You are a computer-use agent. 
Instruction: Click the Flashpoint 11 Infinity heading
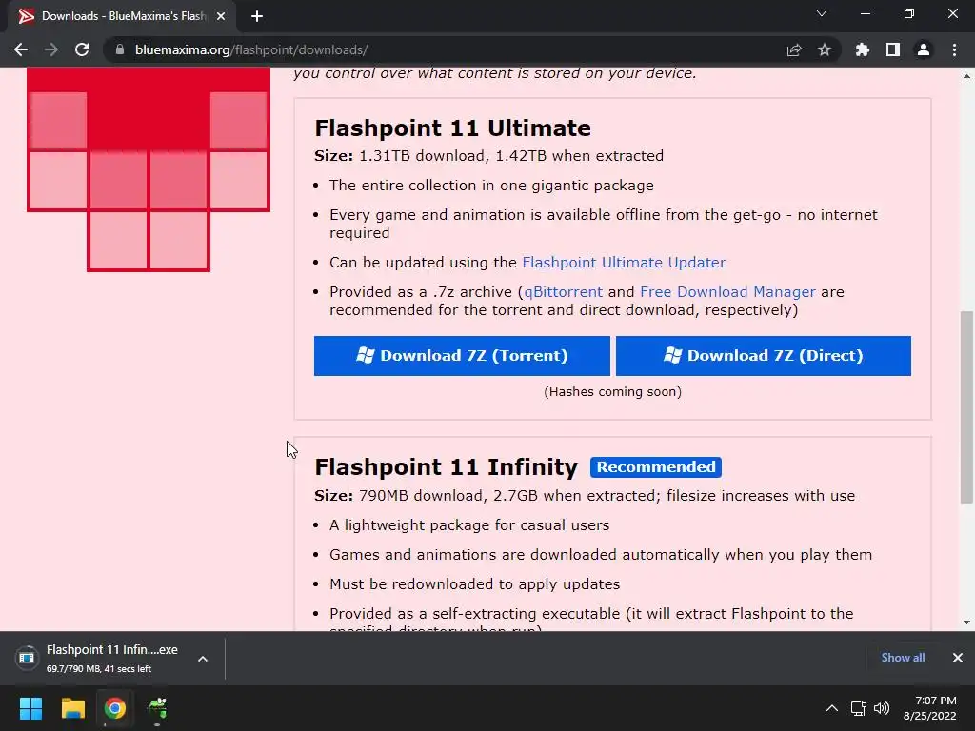[446, 466]
